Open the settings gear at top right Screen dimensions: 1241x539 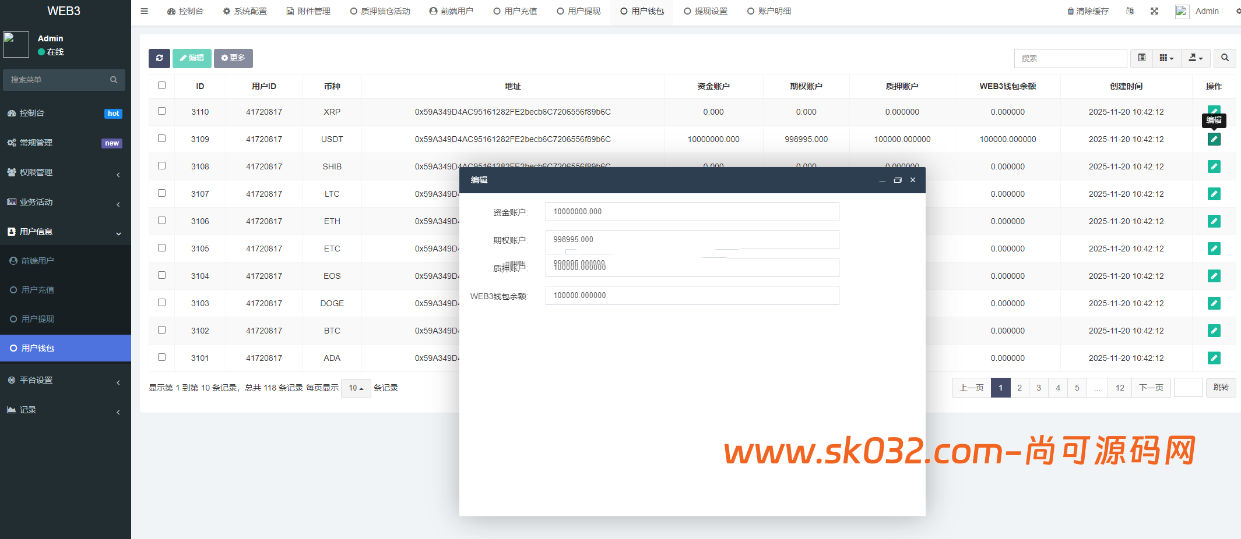point(1238,10)
